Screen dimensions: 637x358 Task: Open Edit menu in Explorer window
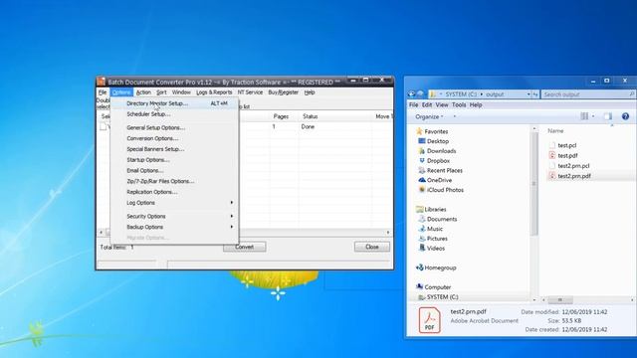427,105
